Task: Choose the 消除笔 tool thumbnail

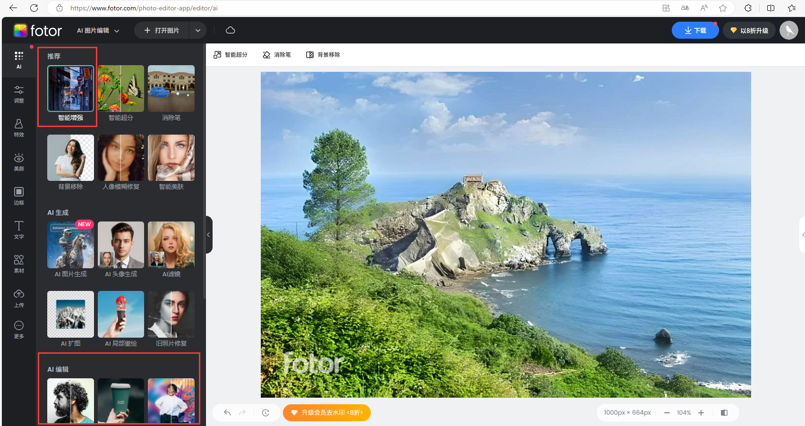Action: tap(171, 88)
